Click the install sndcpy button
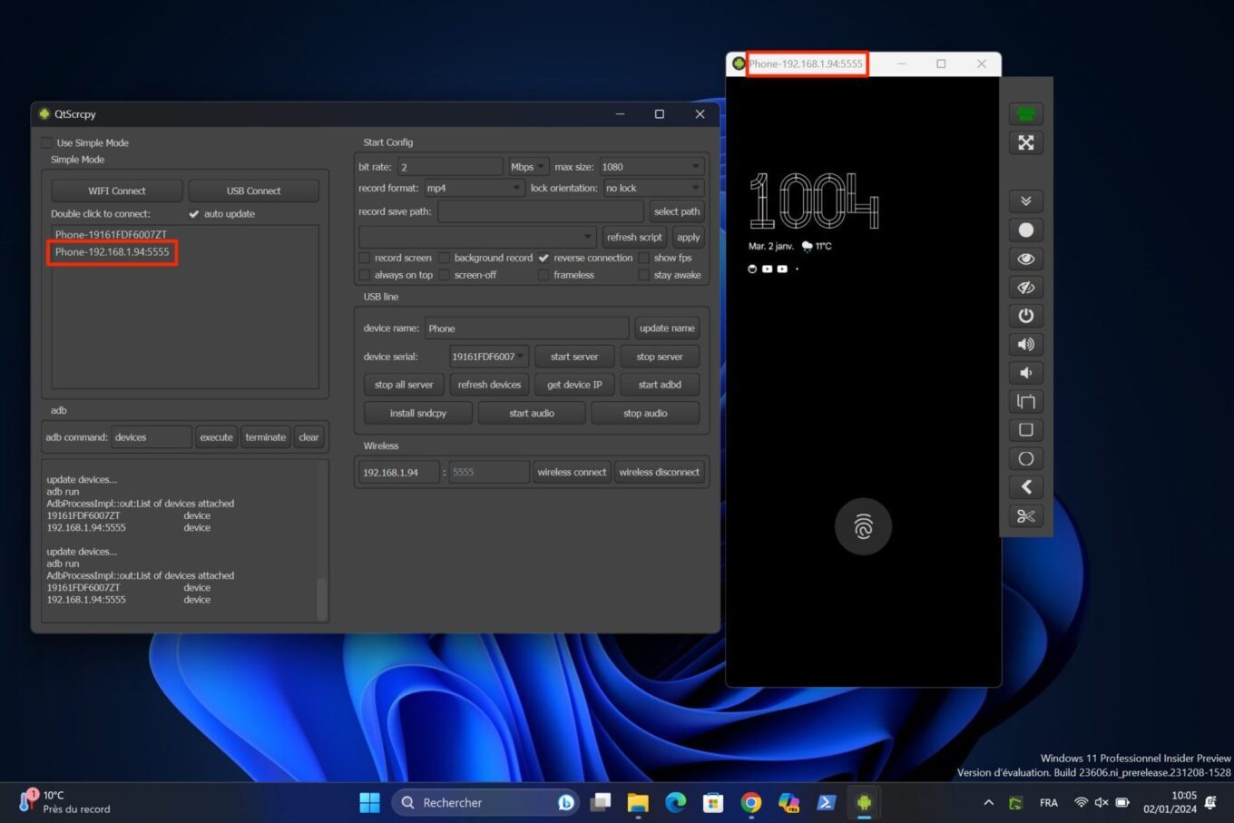The height and width of the screenshot is (823, 1234). 418,413
